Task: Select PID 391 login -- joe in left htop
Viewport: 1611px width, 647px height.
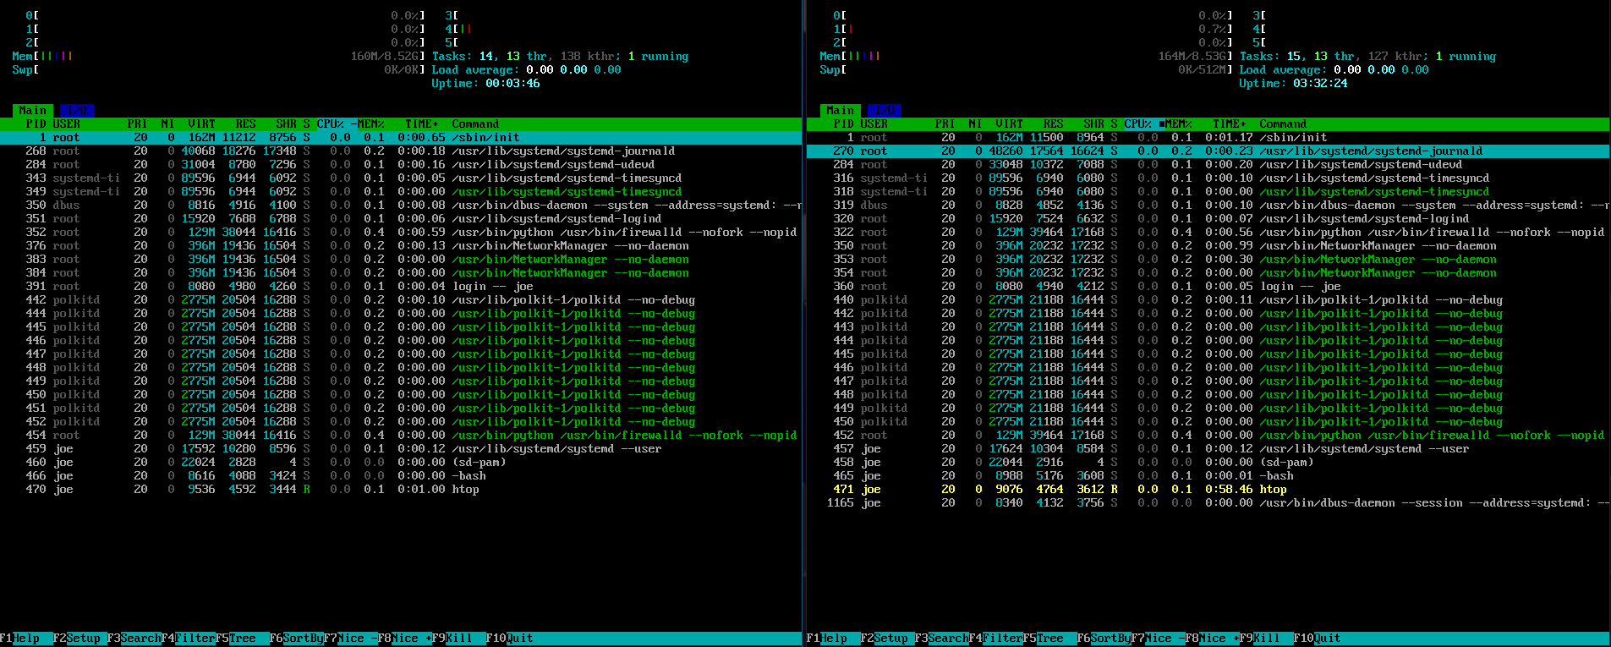Action: [x=401, y=287]
